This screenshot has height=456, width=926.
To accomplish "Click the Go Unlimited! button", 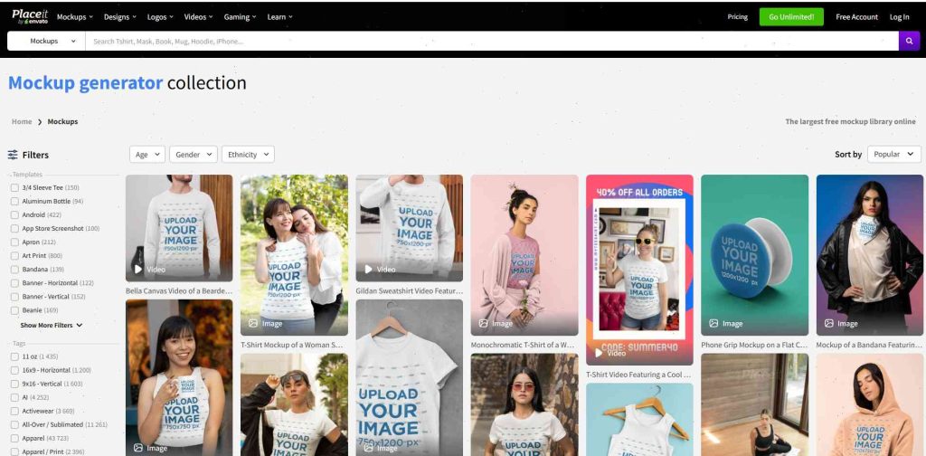I will (x=791, y=16).
